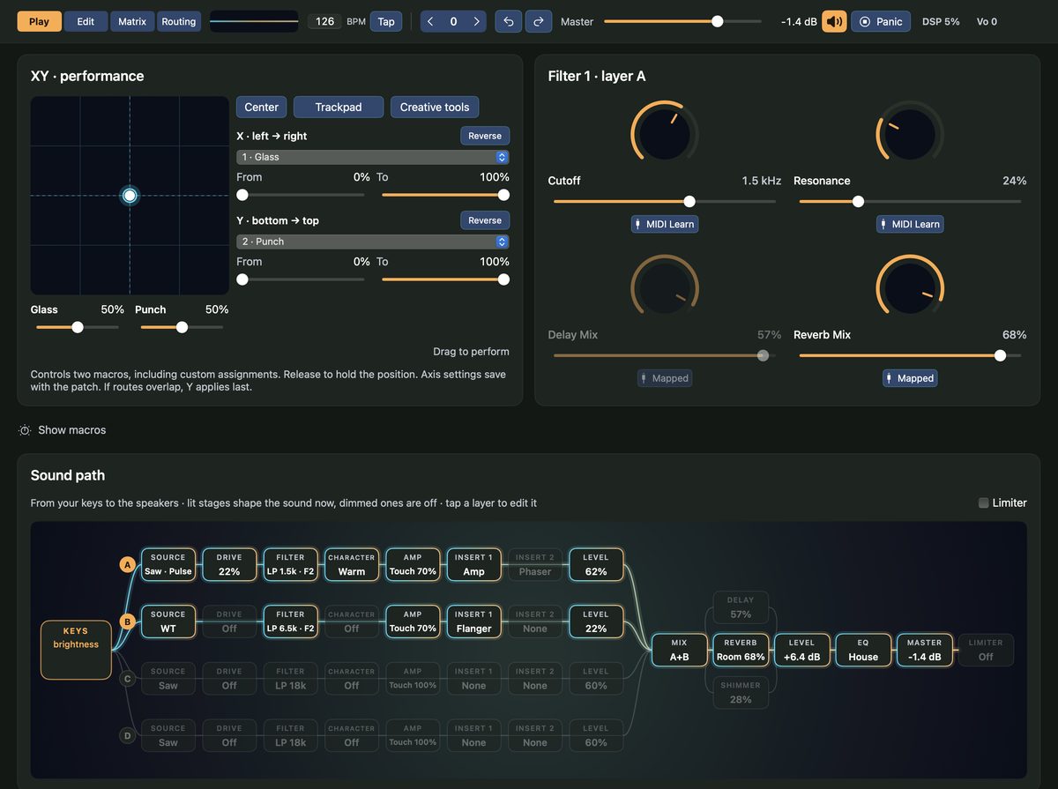Viewport: 1058px width, 789px height.
Task: Mute output with the speaker icon
Action: 834,21
